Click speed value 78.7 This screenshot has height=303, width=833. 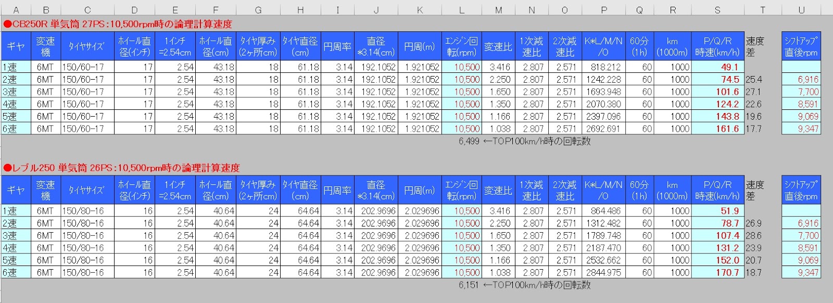tap(717, 223)
